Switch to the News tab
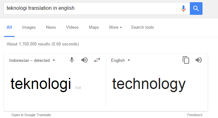This screenshot has width=218, height=118. point(51,27)
